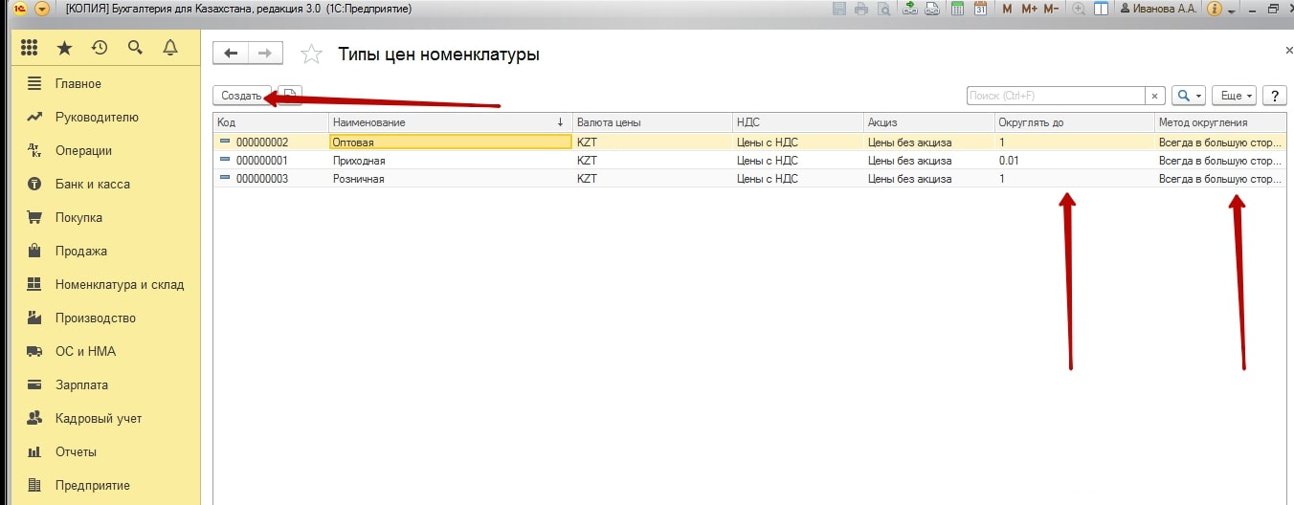
Task: Click the copy item icon beside Создать
Action: (x=291, y=96)
